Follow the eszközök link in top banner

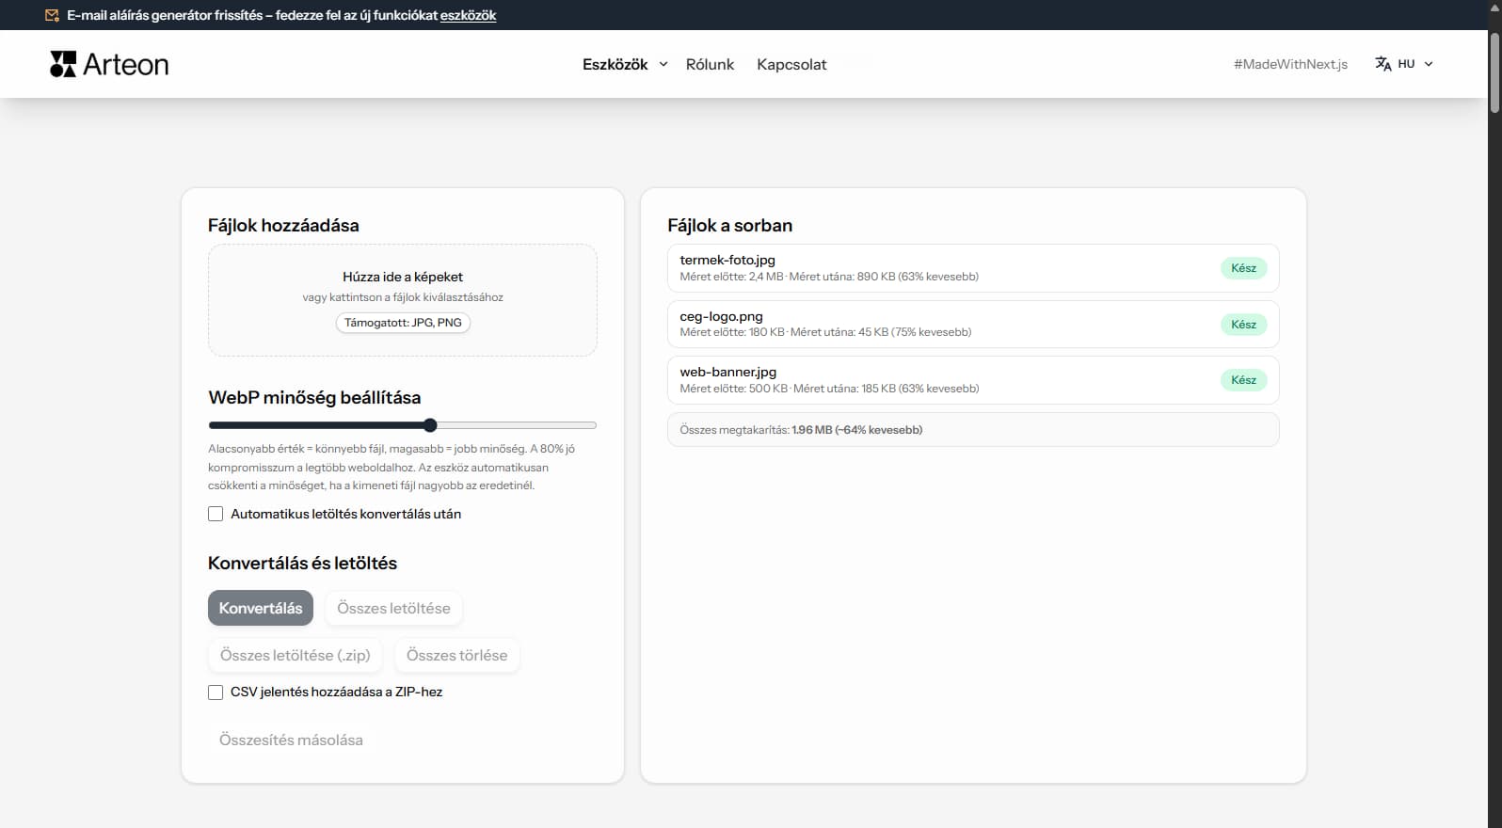click(468, 15)
